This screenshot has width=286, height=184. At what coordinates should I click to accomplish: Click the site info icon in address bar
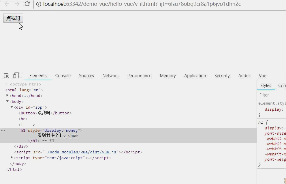[39, 4]
